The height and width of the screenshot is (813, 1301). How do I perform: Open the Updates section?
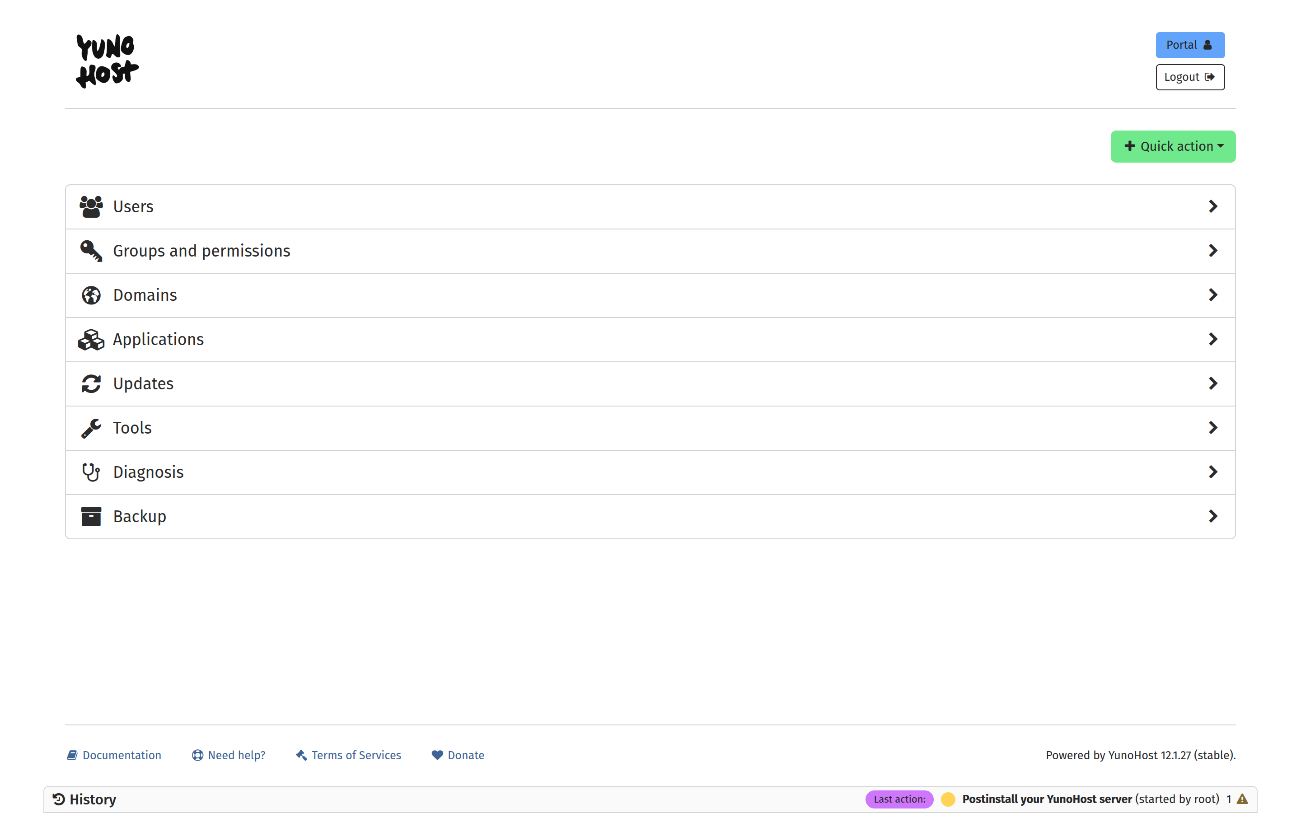pyautogui.click(x=650, y=384)
